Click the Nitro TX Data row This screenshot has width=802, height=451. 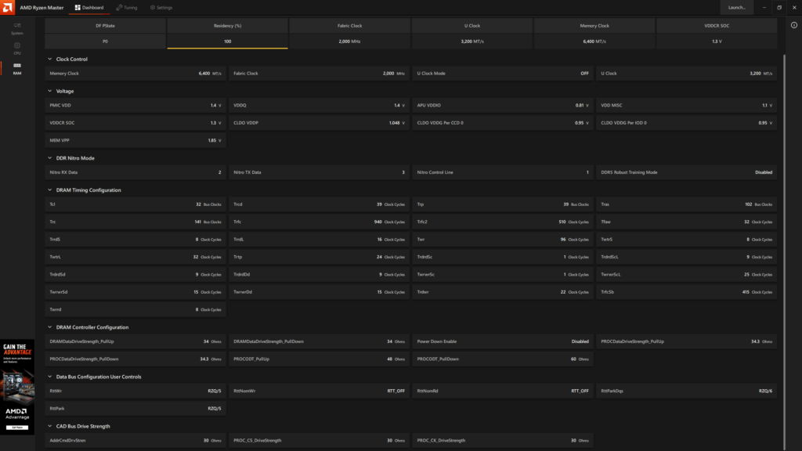319,172
